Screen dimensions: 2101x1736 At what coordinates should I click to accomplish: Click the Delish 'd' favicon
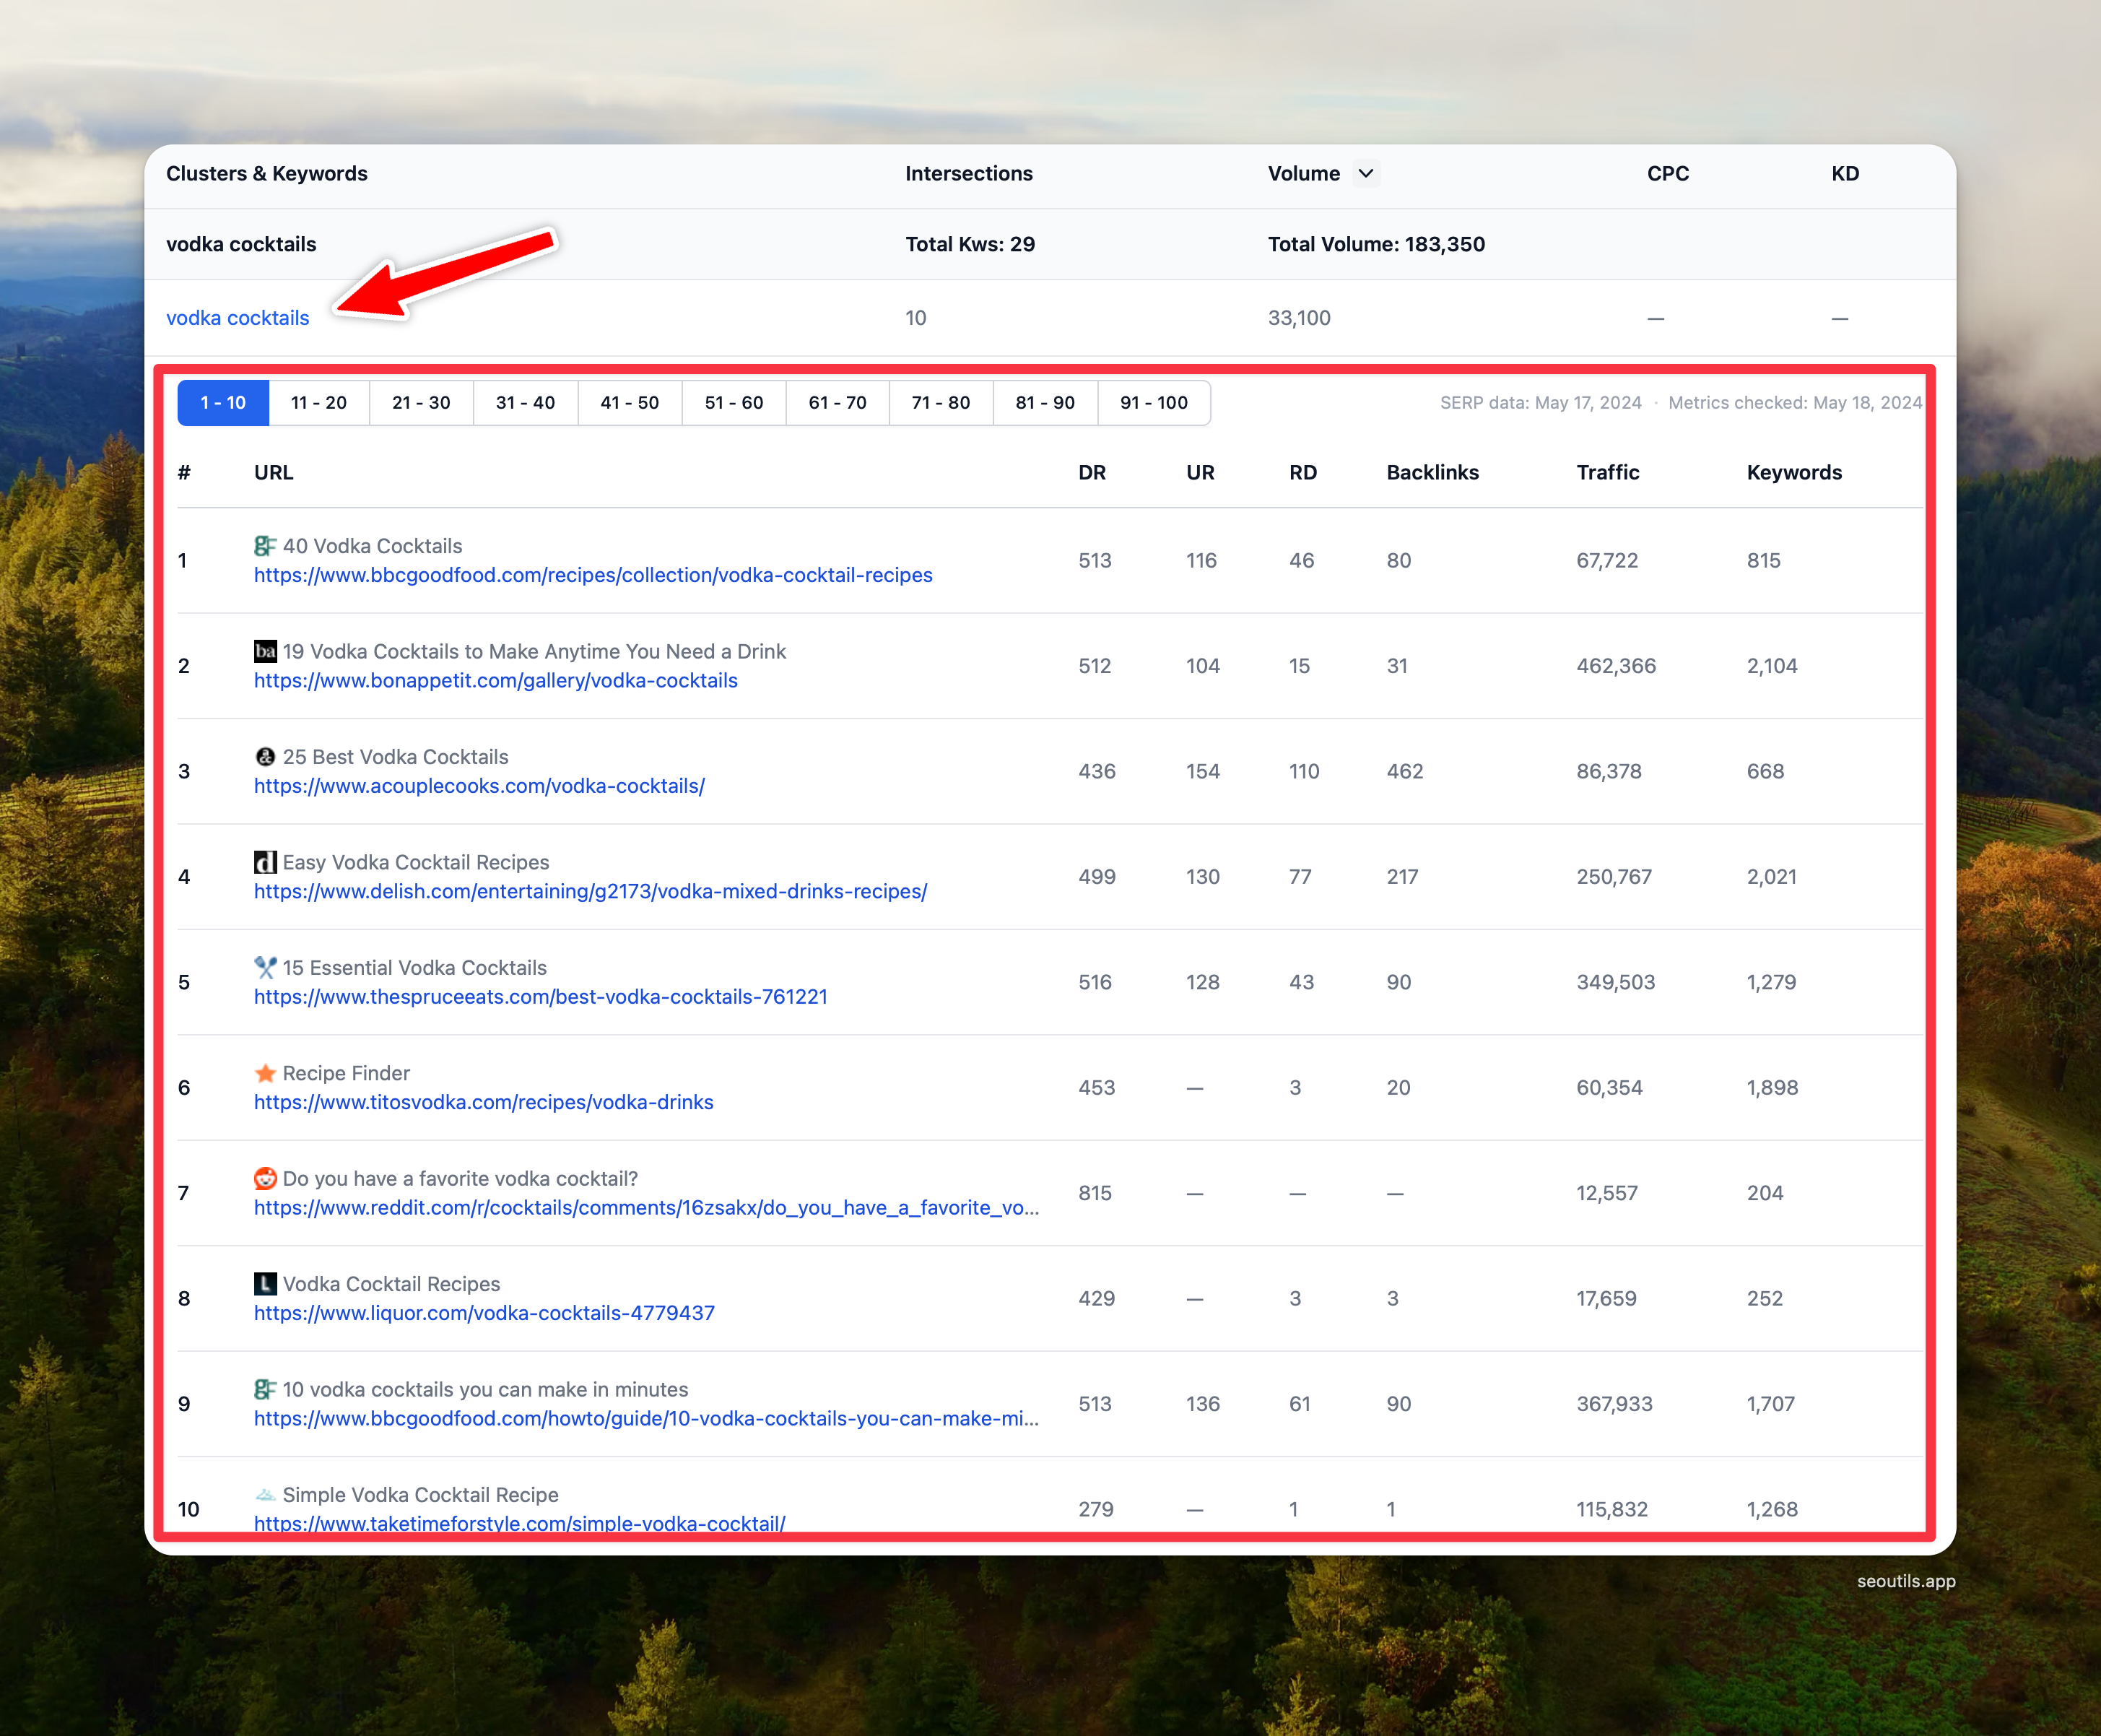click(265, 862)
